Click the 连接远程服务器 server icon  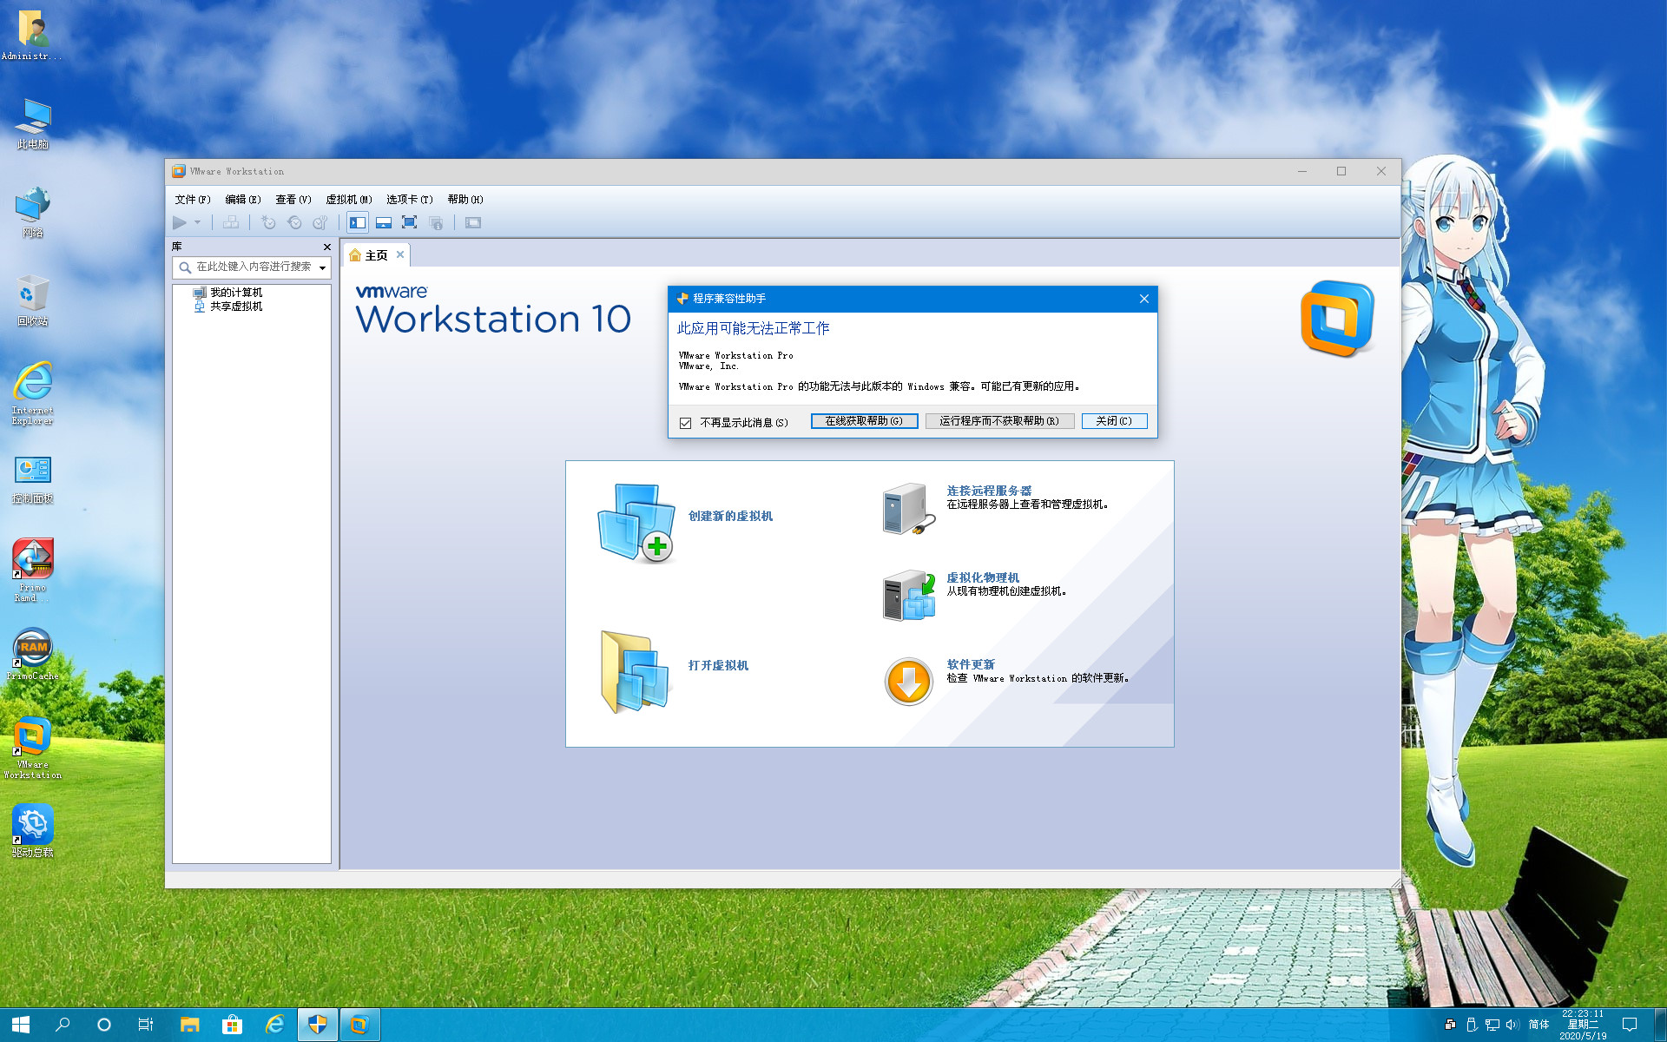(909, 509)
